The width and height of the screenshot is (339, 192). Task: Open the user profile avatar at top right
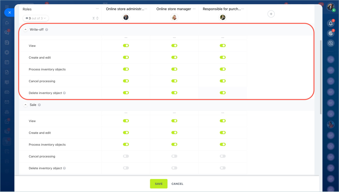click(331, 7)
